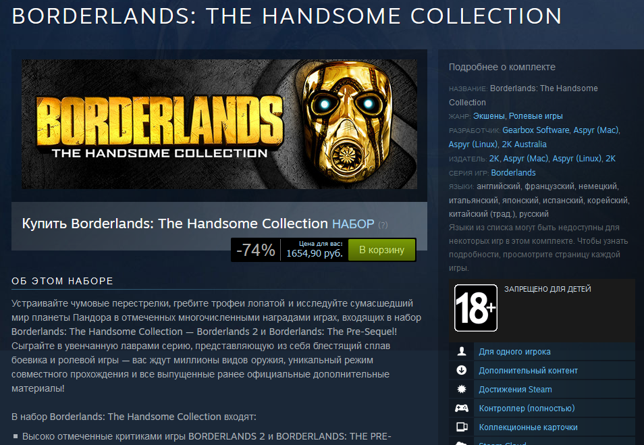
Task: Click the bundle question mark help icon
Action: point(383,225)
